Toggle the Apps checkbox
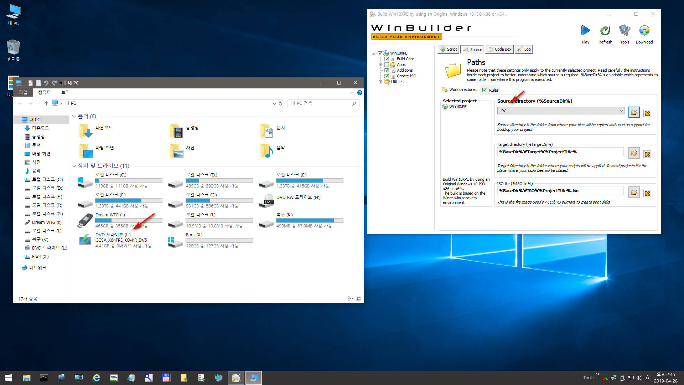 coord(387,65)
